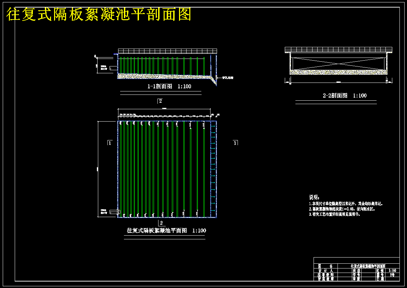Click the 学号 cell in title block

[x=357, y=275]
